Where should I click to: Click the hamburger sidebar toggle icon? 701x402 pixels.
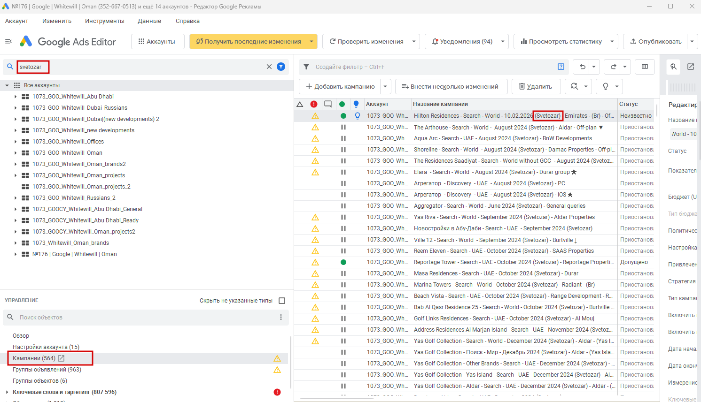8,41
